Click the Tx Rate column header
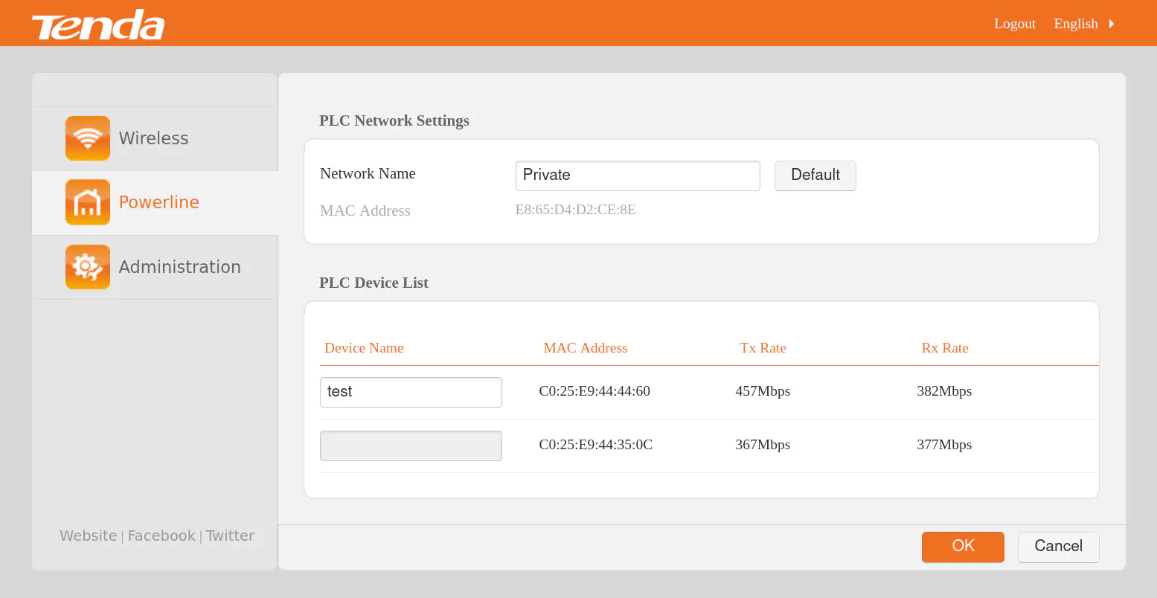1157x598 pixels. pyautogui.click(x=763, y=348)
